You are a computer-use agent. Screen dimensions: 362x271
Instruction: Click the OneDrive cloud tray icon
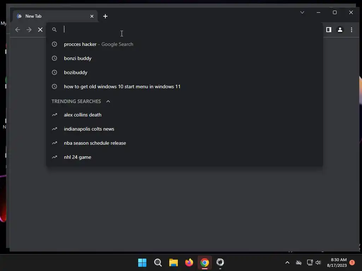pos(299,263)
